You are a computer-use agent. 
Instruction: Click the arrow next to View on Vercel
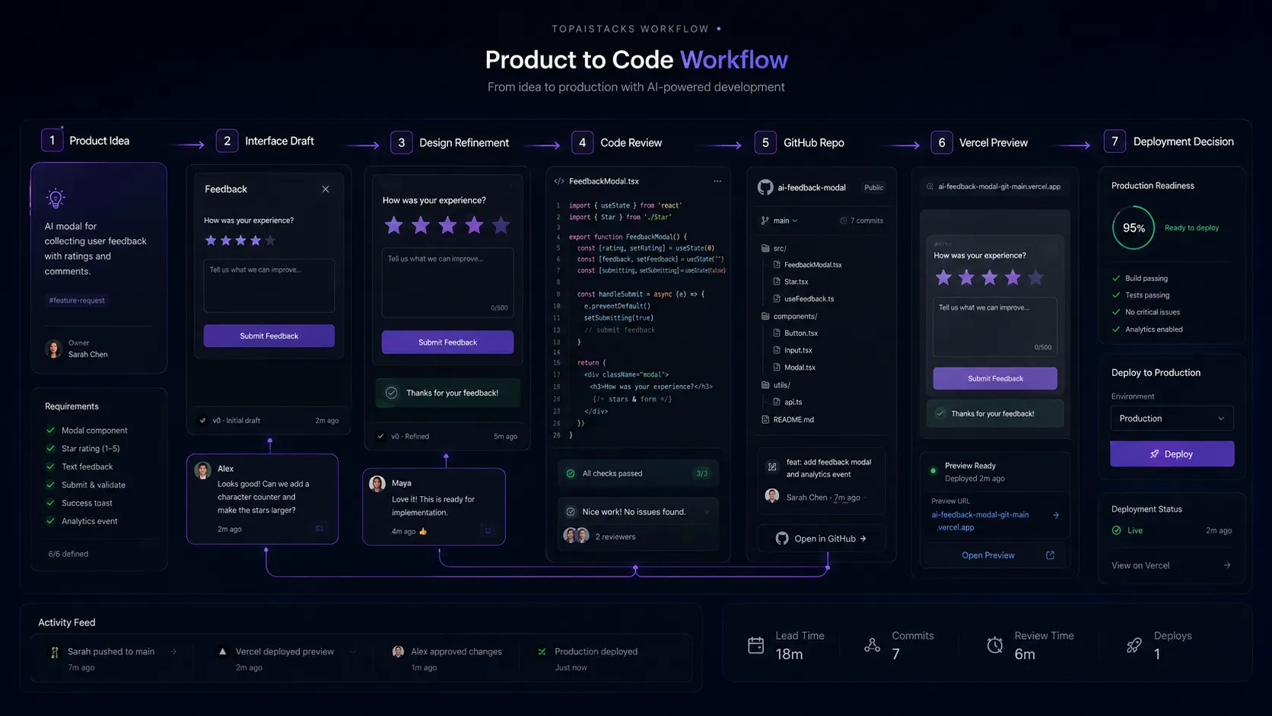pos(1227,565)
